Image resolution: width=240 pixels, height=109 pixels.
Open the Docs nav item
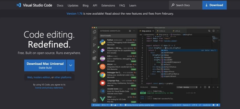coord(60,5)
